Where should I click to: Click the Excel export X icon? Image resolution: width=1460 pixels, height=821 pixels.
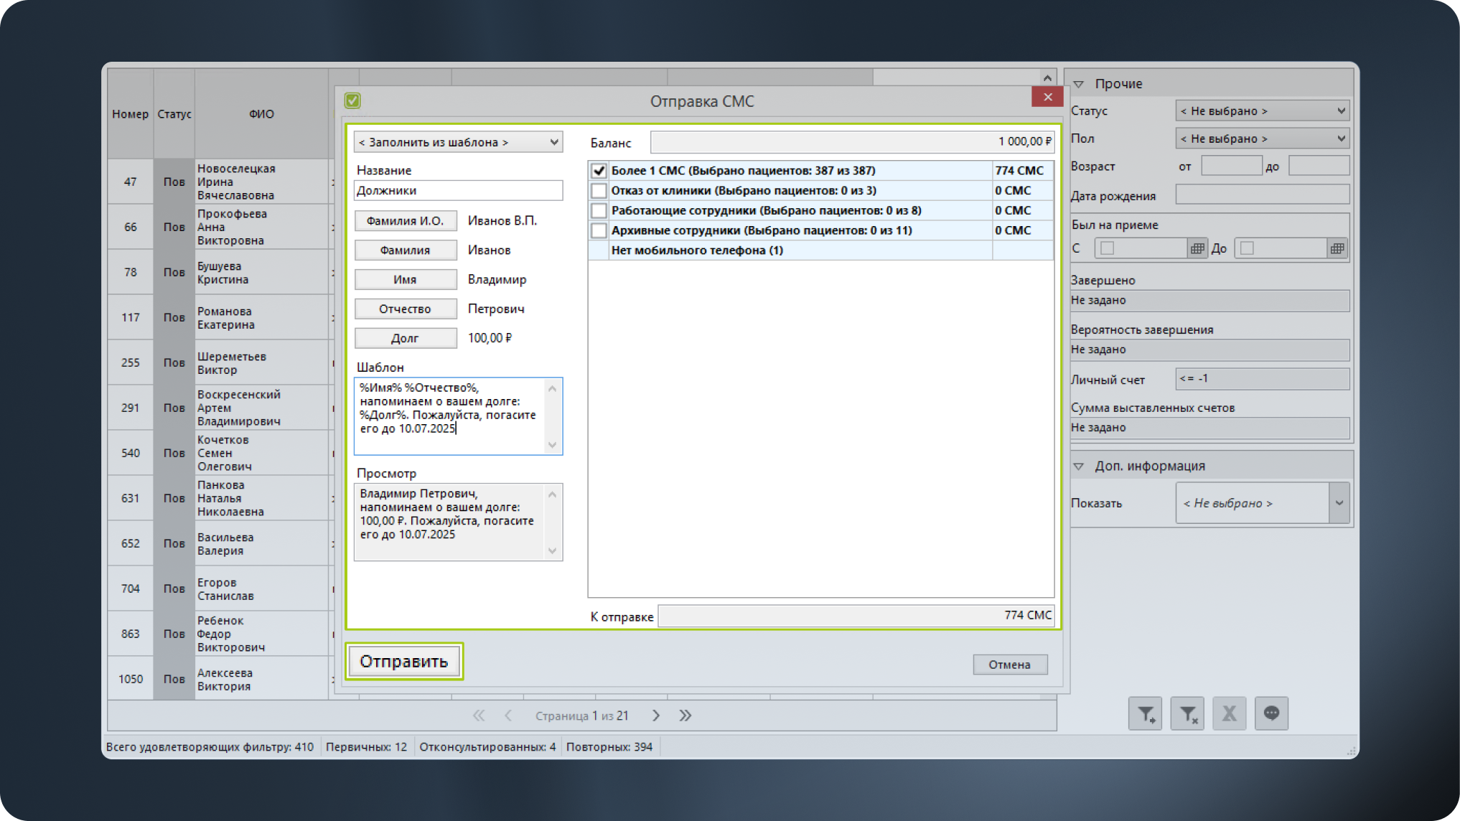(x=1230, y=713)
